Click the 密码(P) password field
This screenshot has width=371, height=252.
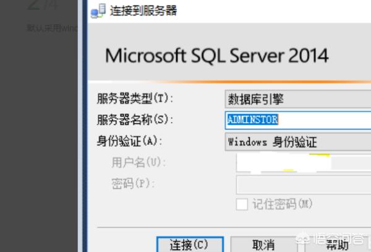(304, 185)
